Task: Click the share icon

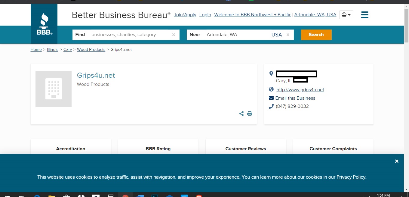Action: point(241,114)
